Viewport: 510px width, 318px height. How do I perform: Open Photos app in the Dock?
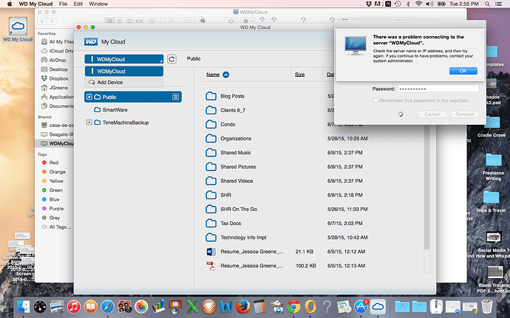pyautogui.click(x=141, y=307)
